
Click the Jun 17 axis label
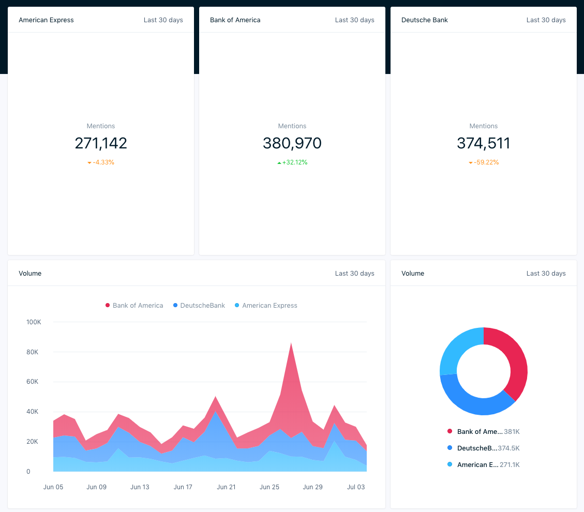183,487
